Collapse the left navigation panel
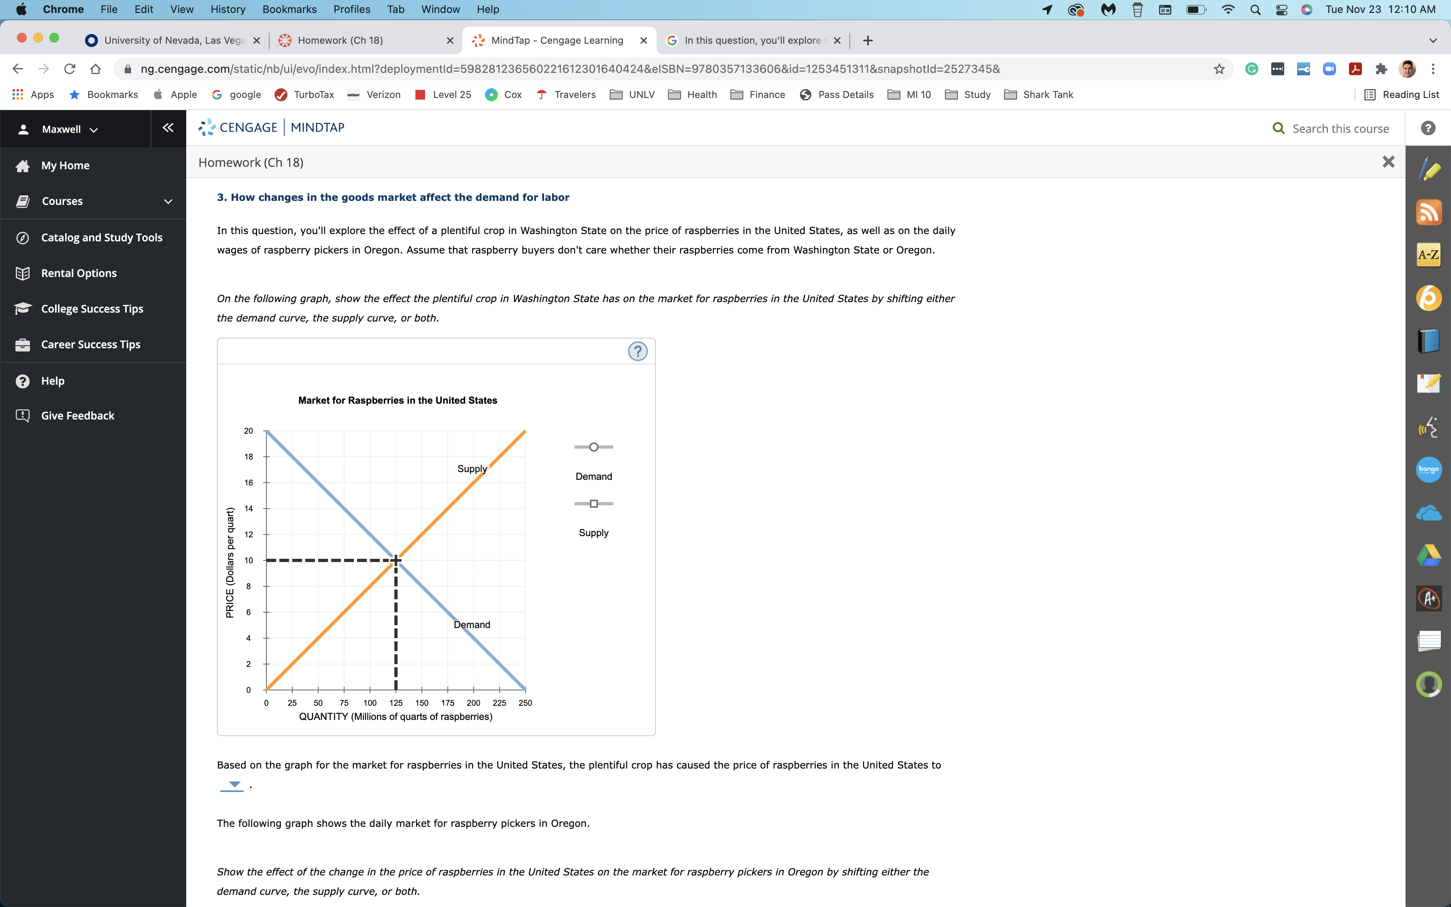Viewport: 1451px width, 907px height. pyautogui.click(x=168, y=127)
